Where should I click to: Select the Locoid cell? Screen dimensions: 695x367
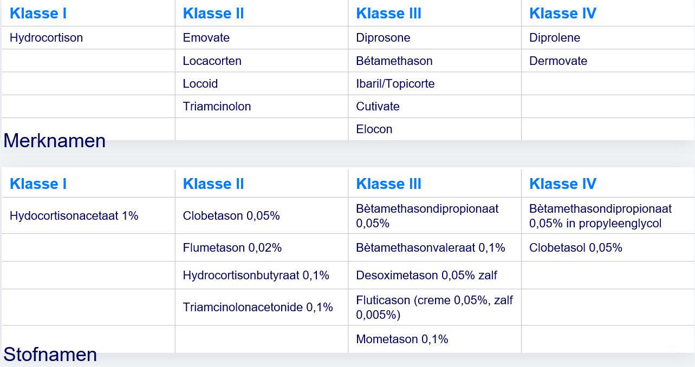tap(200, 83)
